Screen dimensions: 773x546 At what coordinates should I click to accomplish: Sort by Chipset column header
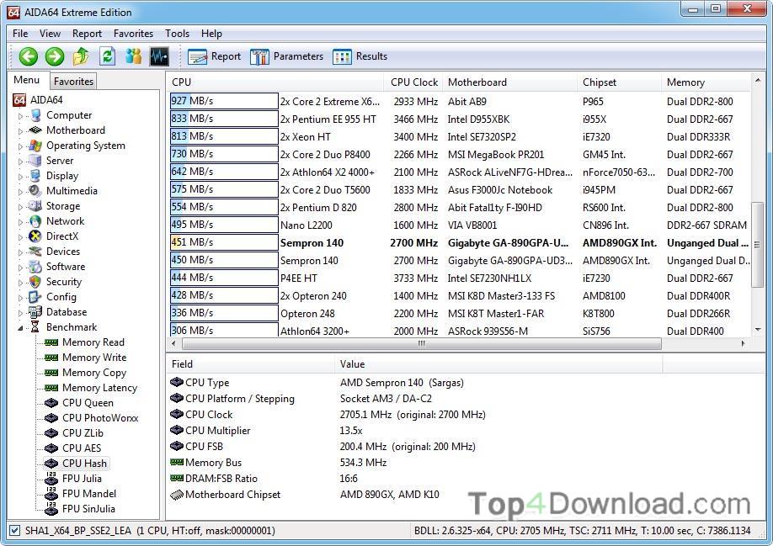619,82
